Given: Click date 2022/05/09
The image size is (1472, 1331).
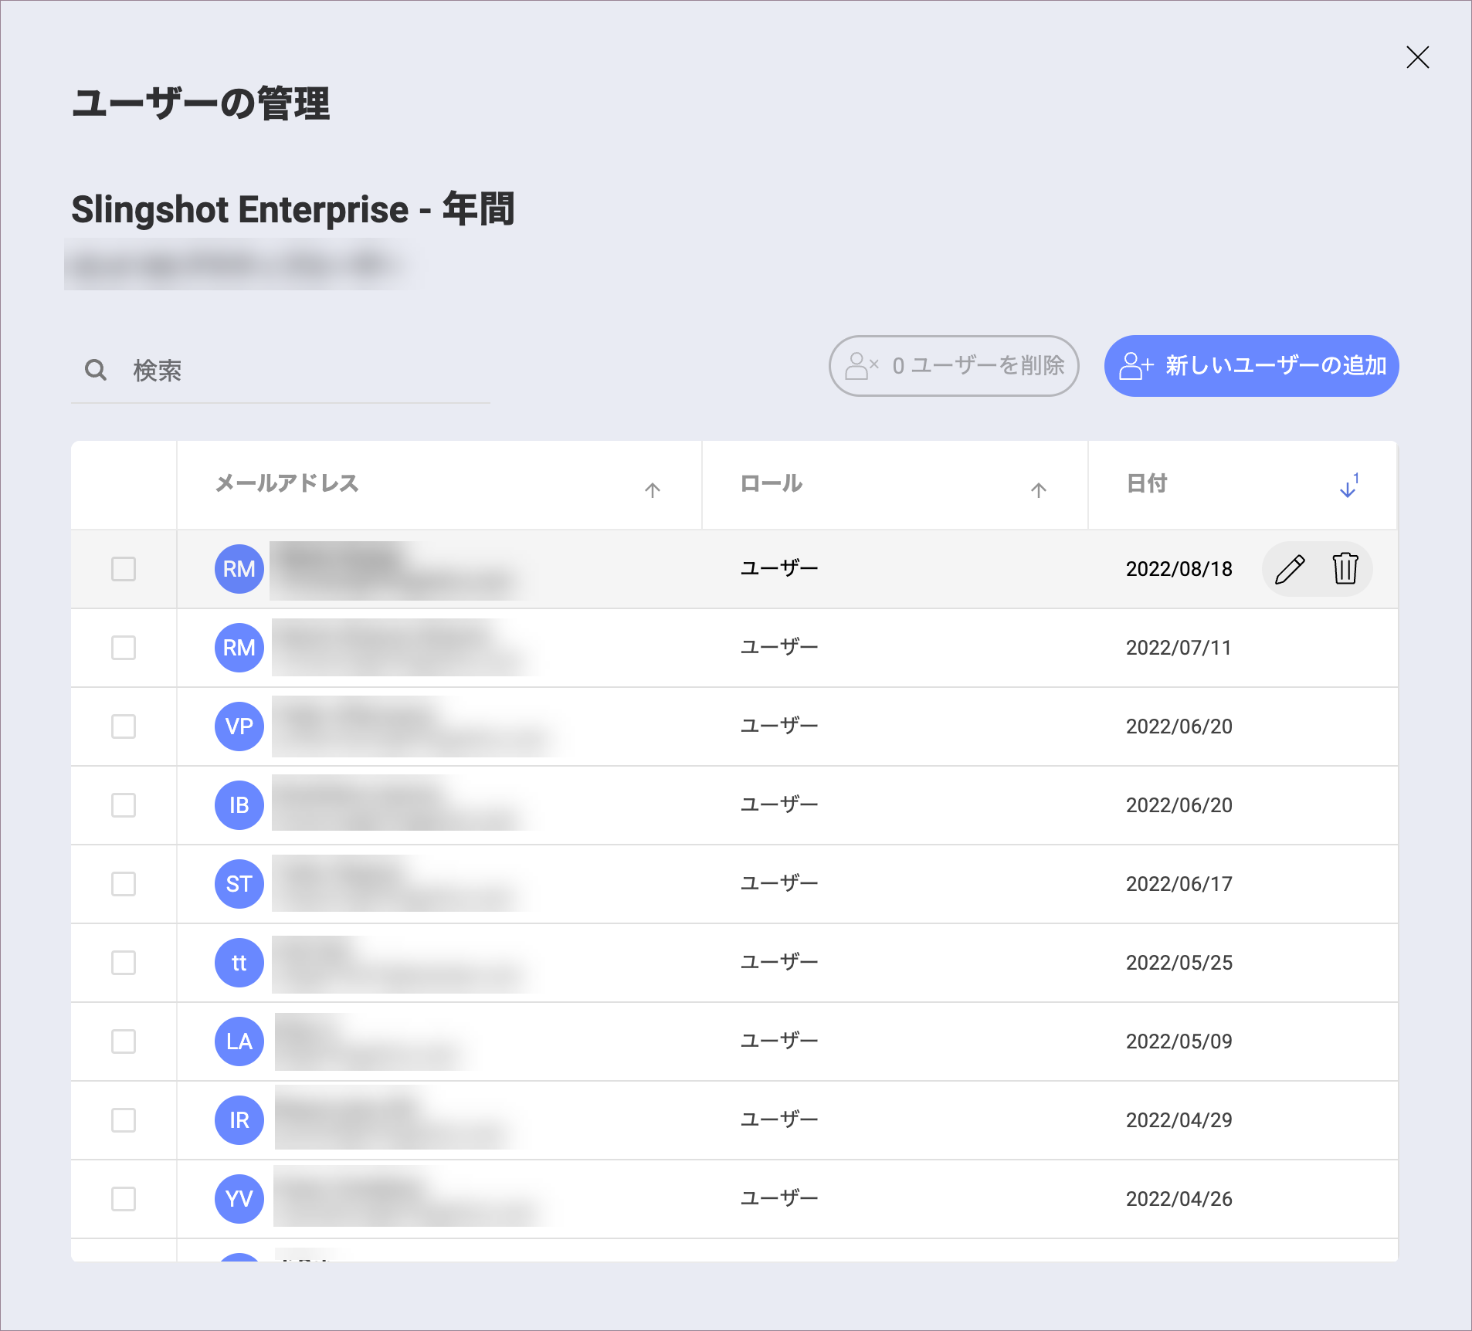Looking at the screenshot, I should pyautogui.click(x=1179, y=1041).
